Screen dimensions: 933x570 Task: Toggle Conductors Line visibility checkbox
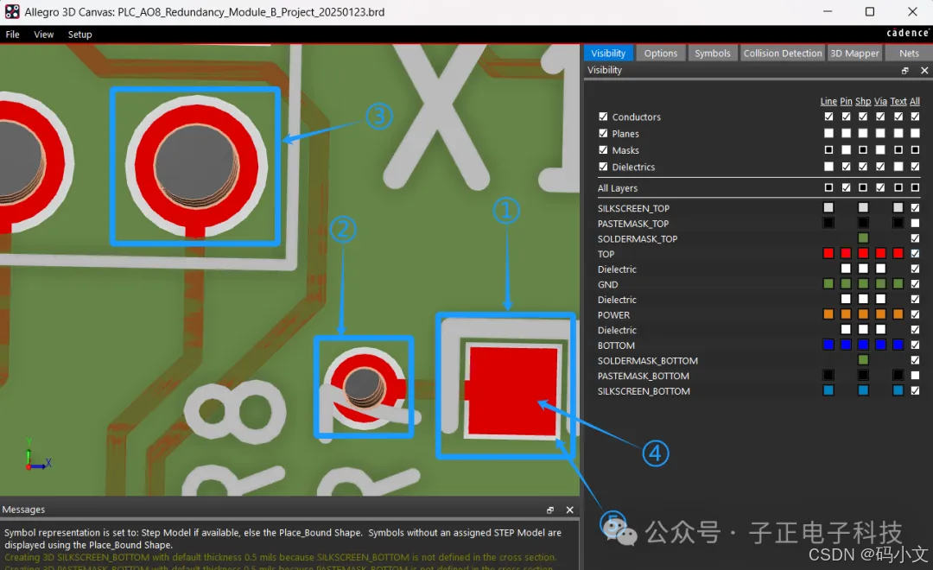pos(828,117)
